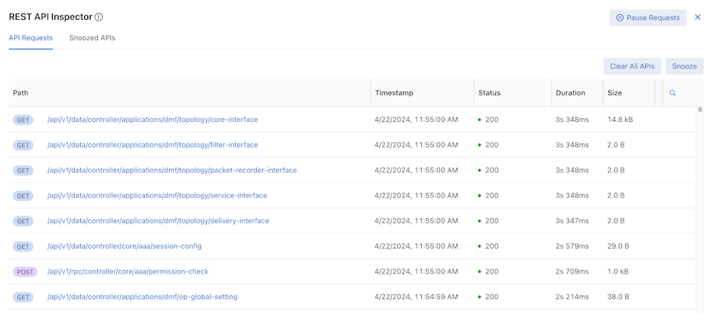712x323 pixels.
Task: Open the filter-interface topology API path
Action: coord(152,145)
